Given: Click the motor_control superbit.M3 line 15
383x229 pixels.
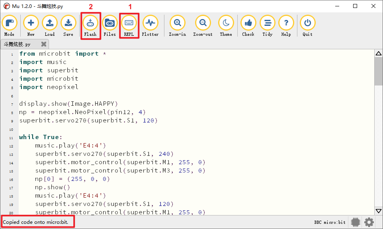Looking at the screenshot, I should (120, 171).
